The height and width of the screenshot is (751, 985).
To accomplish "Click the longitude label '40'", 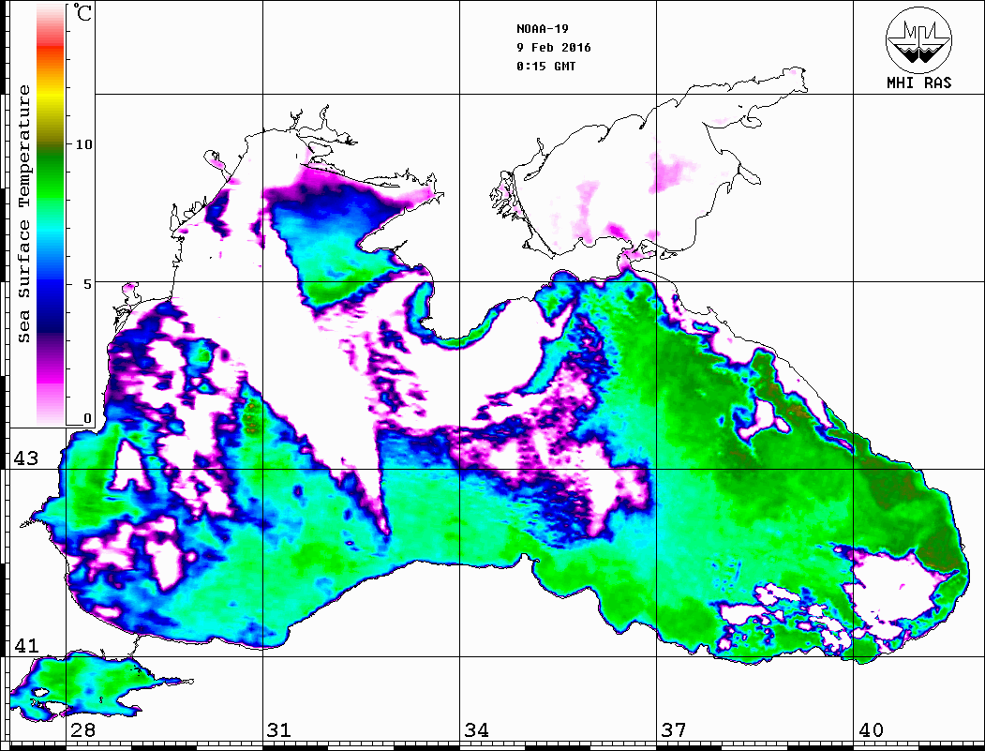I will tap(871, 730).
